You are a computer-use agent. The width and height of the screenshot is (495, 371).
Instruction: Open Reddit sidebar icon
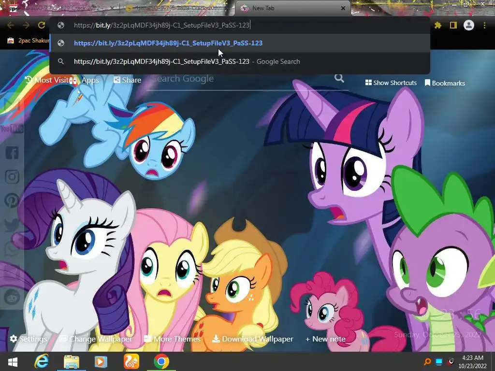click(12, 297)
